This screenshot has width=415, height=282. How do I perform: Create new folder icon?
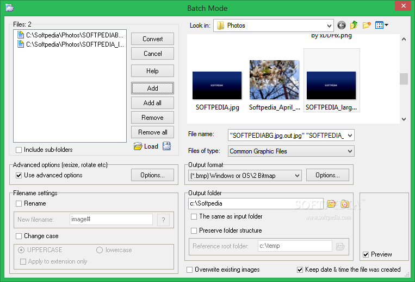point(367,25)
